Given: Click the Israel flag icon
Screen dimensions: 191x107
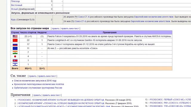Looking at the screenshot, I should click(15, 64).
